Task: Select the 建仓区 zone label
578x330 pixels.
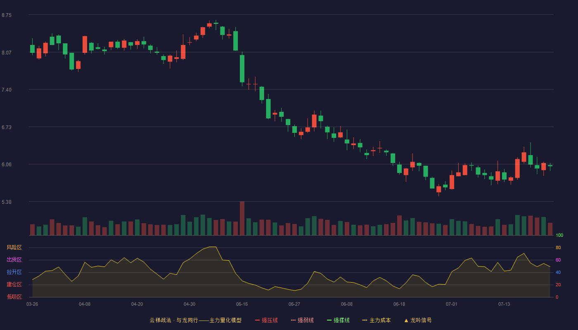Action: point(14,285)
